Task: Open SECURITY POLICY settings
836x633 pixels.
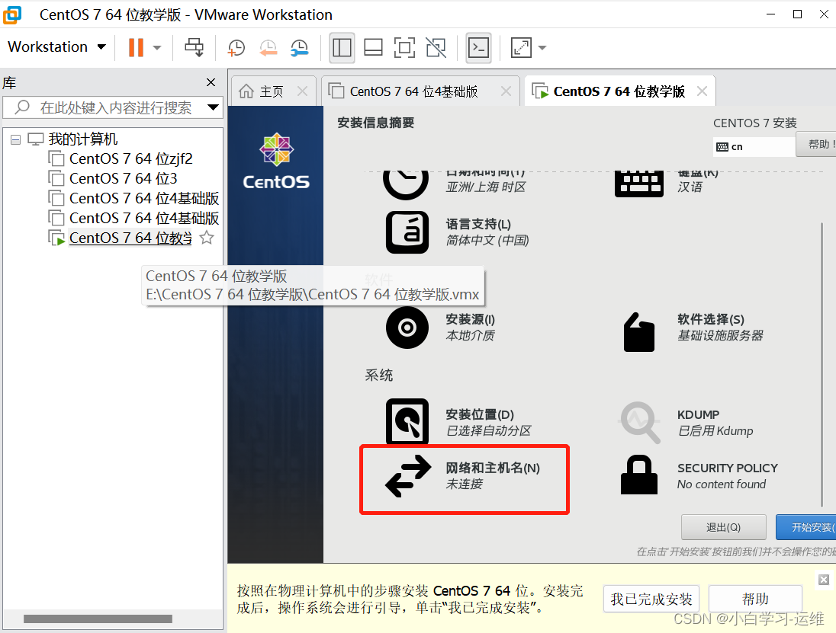Action: [699, 475]
